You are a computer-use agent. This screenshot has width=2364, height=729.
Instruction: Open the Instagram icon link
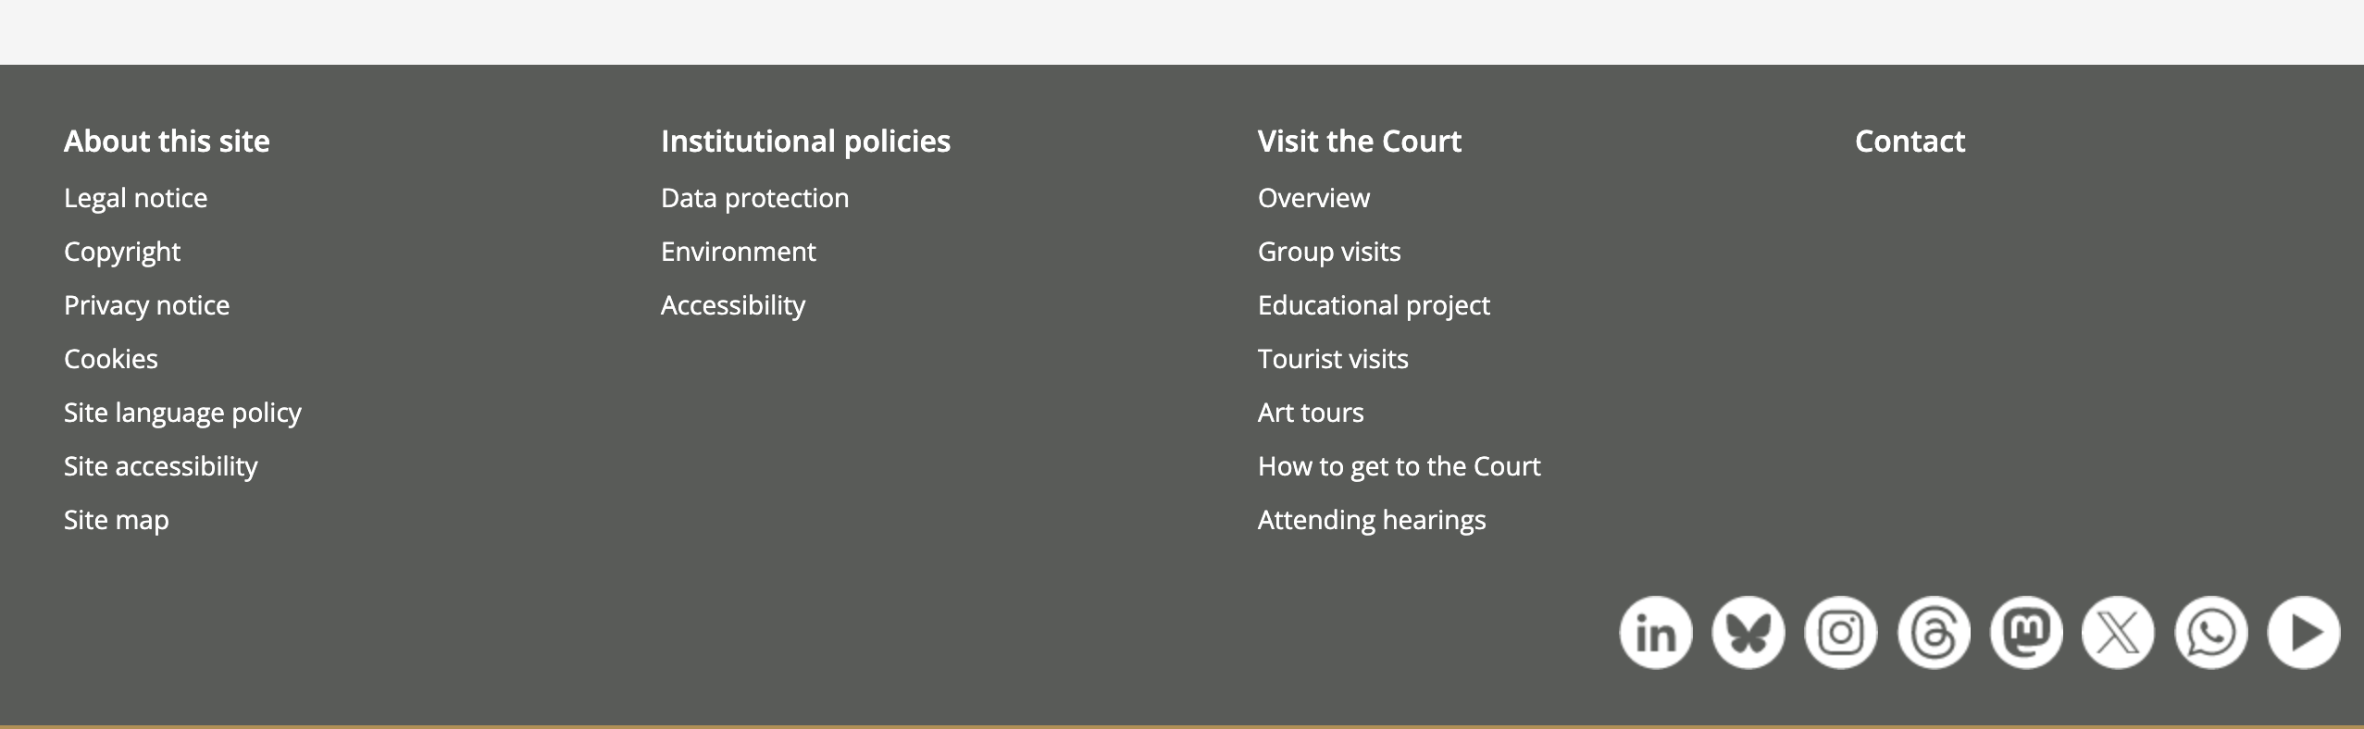click(x=1840, y=633)
